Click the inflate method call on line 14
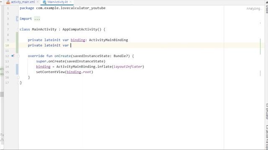The width and height of the screenshot is (268, 150). tap(104, 67)
